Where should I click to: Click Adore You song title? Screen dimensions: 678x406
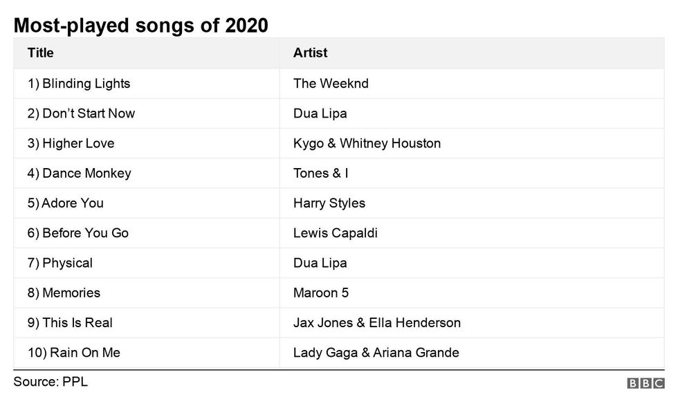(65, 203)
